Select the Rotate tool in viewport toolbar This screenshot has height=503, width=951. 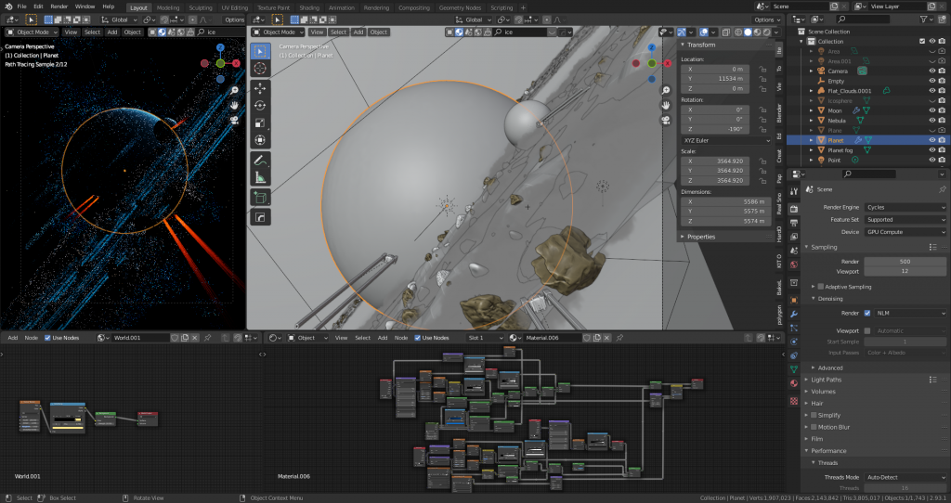(x=260, y=106)
